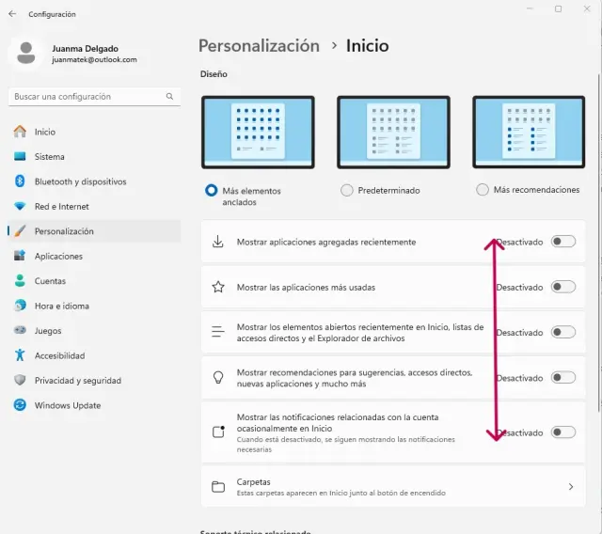Enable Mostrar las aplicaciones más usadas
The image size is (602, 534).
click(x=562, y=287)
